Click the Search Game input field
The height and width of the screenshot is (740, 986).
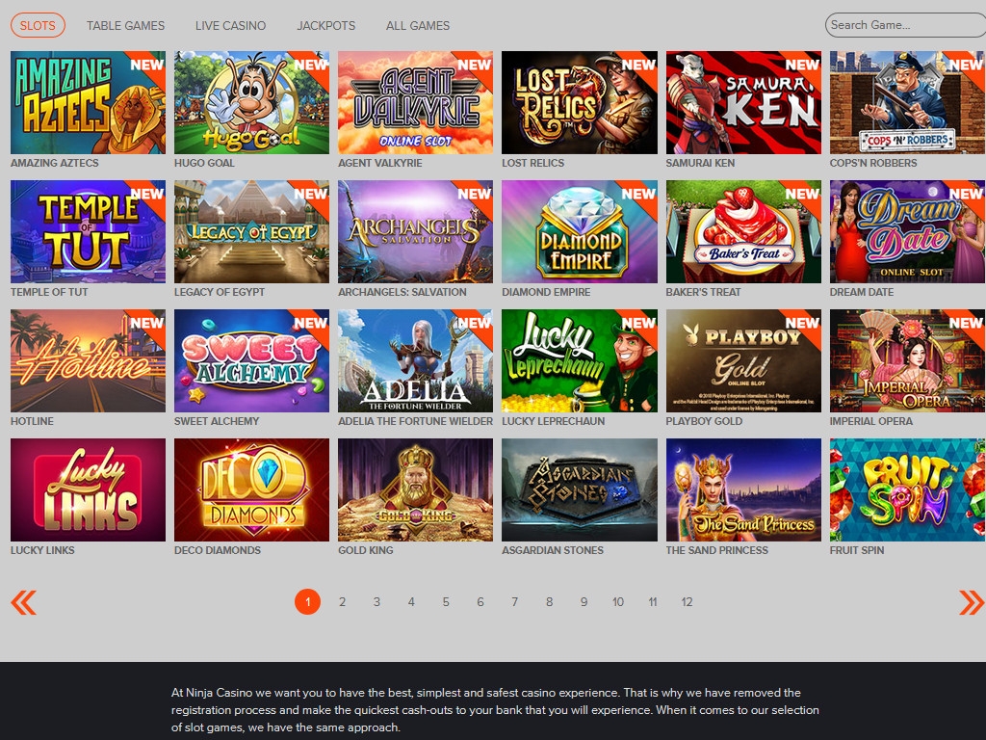click(x=905, y=25)
